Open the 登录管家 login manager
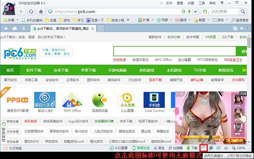 240,20
